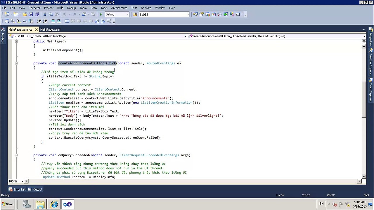Expand the Team Explorer side tab

pyautogui.click(x=370, y=90)
